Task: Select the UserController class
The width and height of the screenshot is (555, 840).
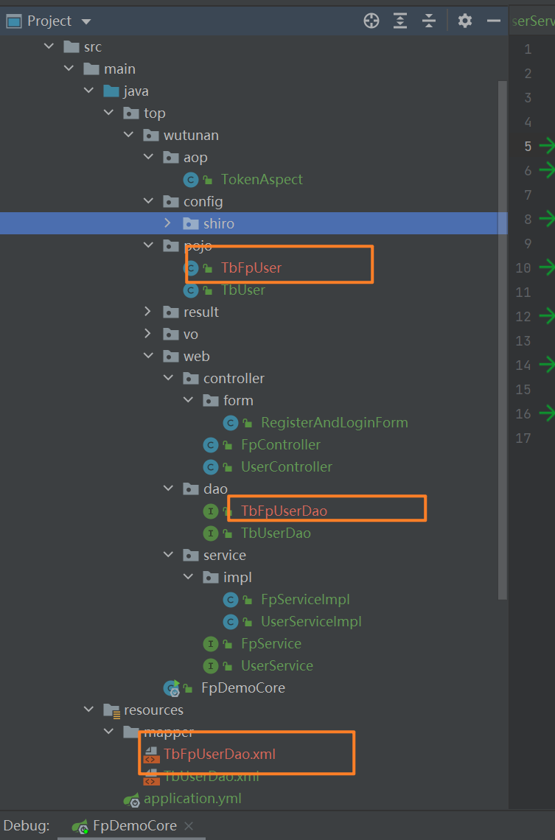Action: click(286, 466)
